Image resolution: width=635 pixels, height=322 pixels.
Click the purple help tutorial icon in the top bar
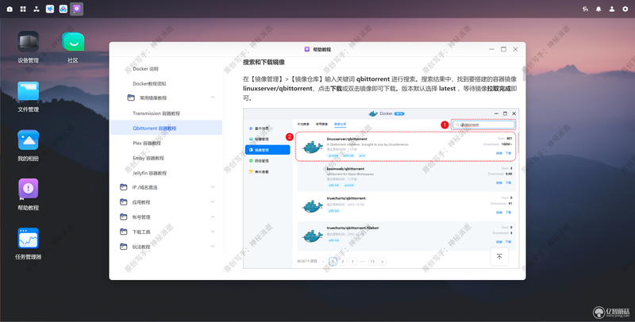[x=76, y=9]
